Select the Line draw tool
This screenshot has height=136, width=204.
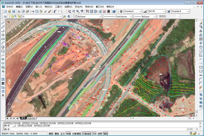point(3,23)
